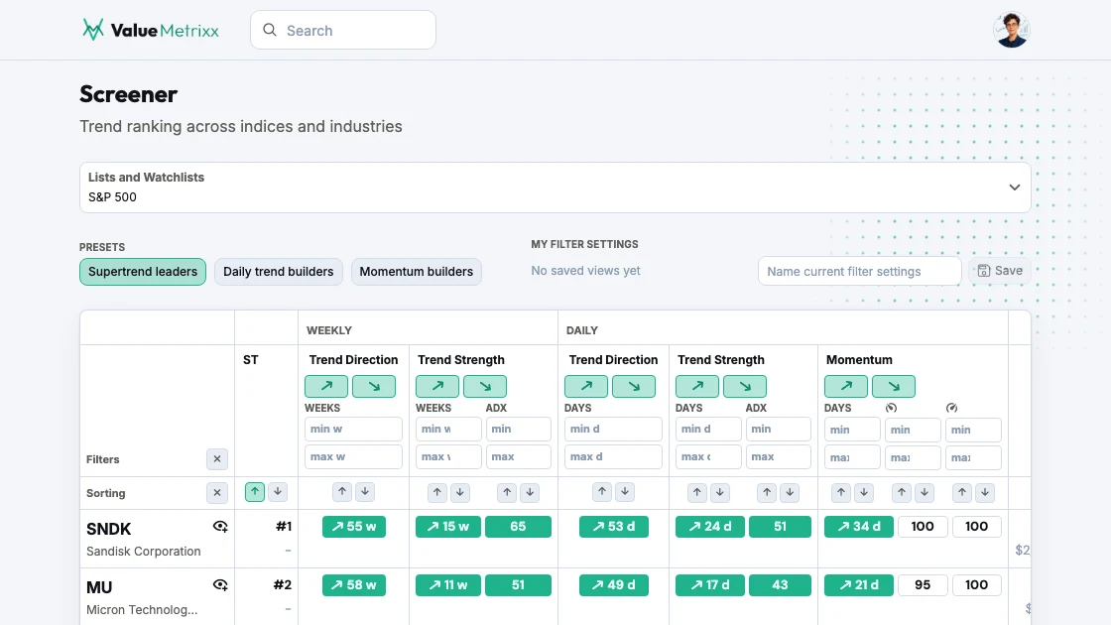Toggle daily Trend Strength up filter
The width and height of the screenshot is (1111, 625).
[697, 386]
